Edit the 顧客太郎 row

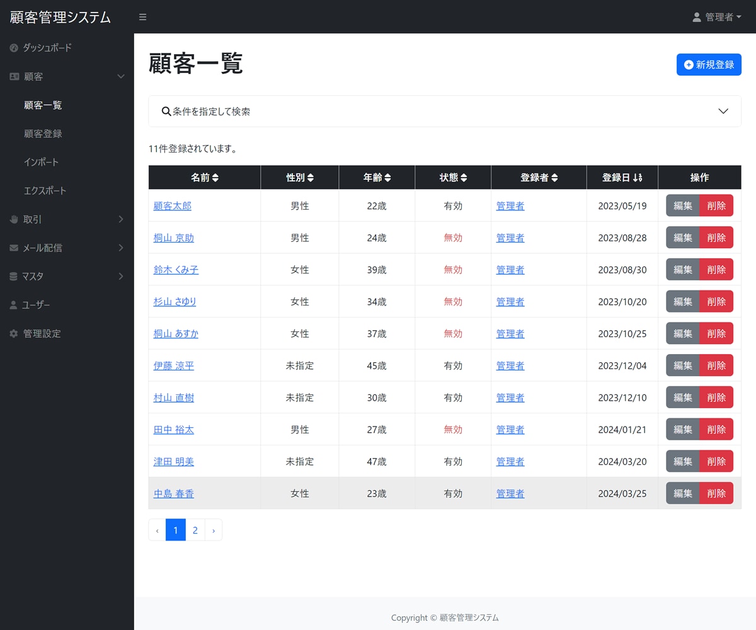click(x=683, y=206)
